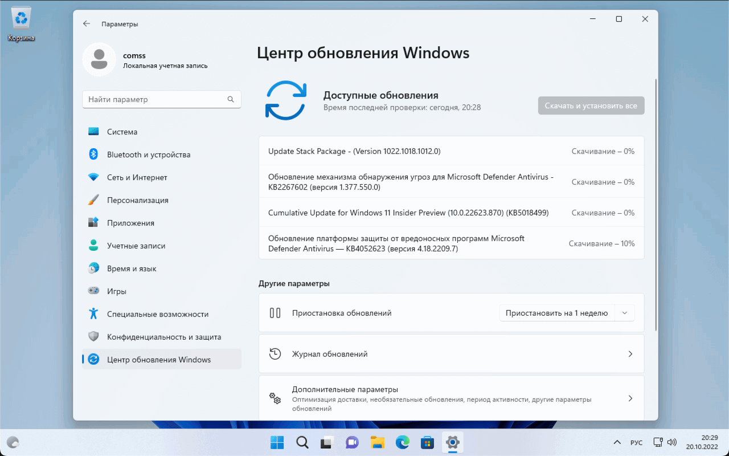Screen dimensions: 729x456
Task: Click the search magnifier in Найти параметр
Action: point(231,99)
